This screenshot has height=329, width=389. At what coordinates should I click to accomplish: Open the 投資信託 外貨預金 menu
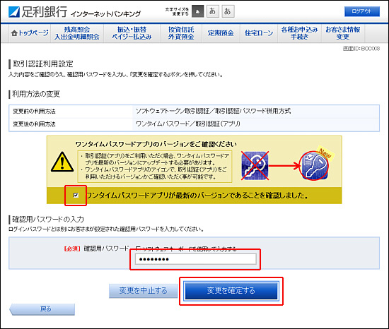click(181, 33)
